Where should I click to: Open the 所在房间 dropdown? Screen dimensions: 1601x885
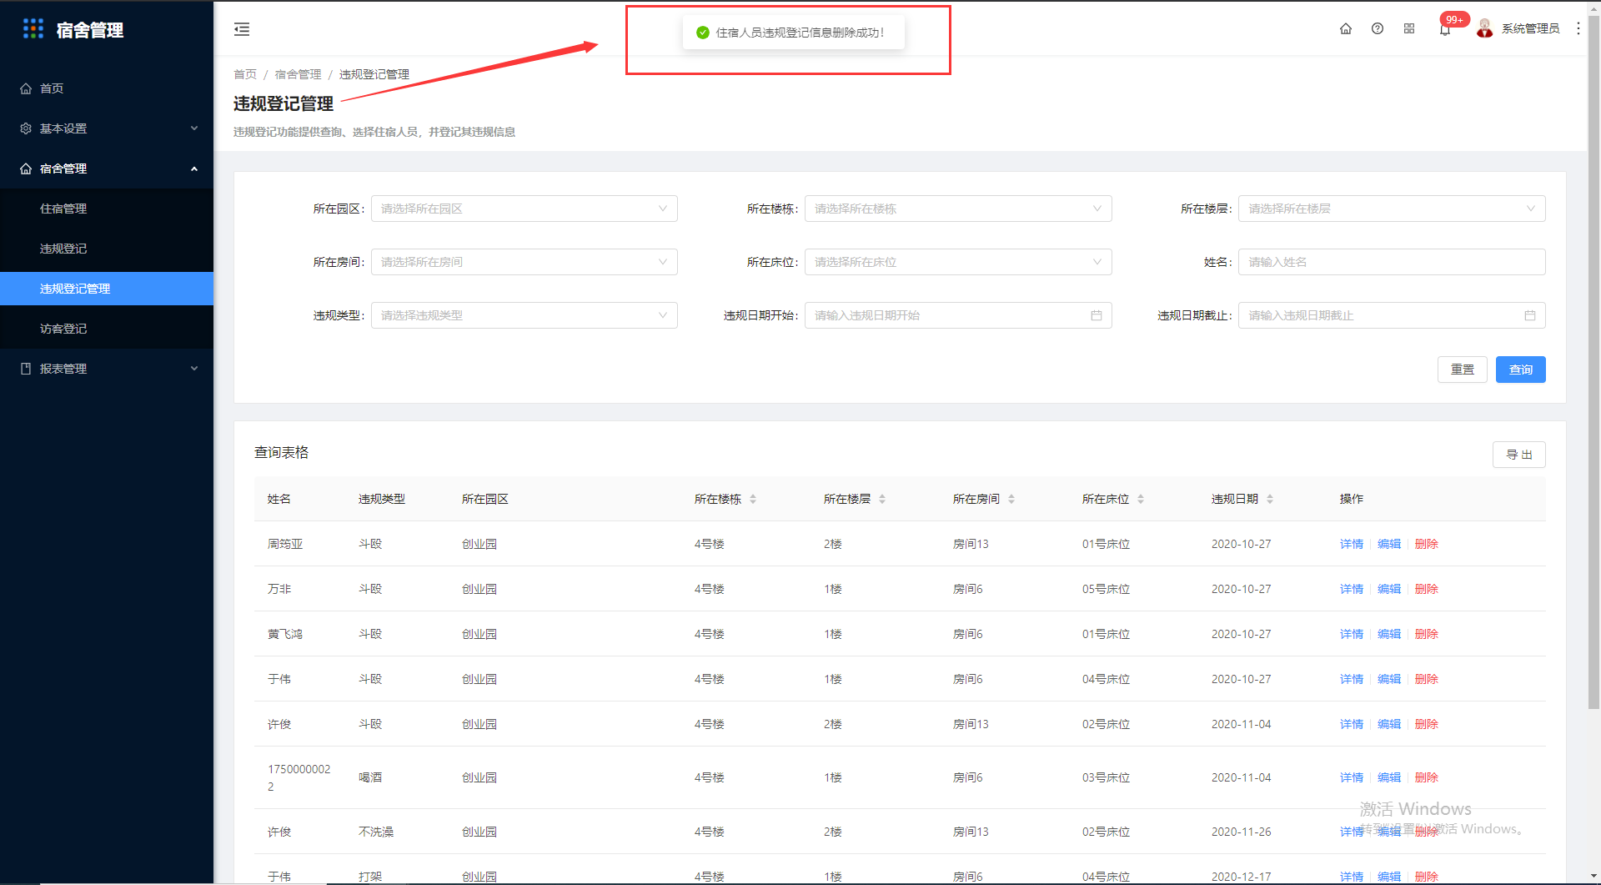pyautogui.click(x=524, y=262)
